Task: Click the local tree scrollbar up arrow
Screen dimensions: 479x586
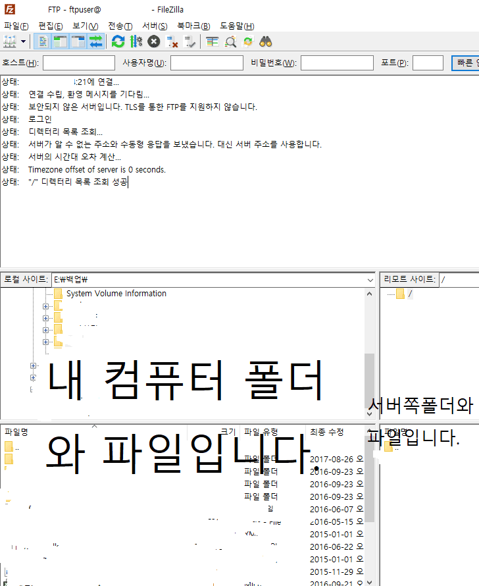Action: [x=370, y=294]
